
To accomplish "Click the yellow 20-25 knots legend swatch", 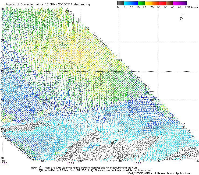I will coord(148,3).
